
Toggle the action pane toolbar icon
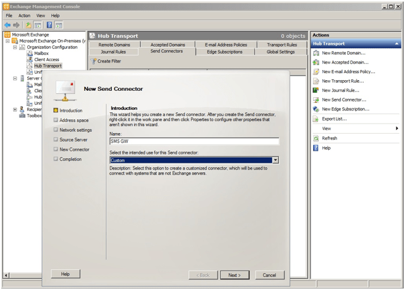[x=59, y=25]
